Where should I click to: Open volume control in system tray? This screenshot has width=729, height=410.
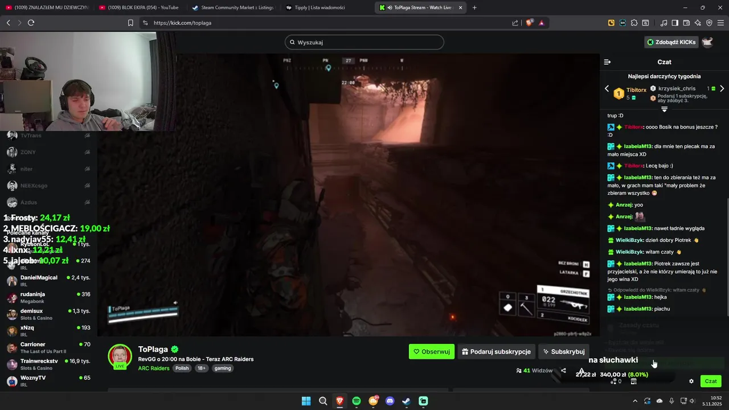(x=693, y=401)
